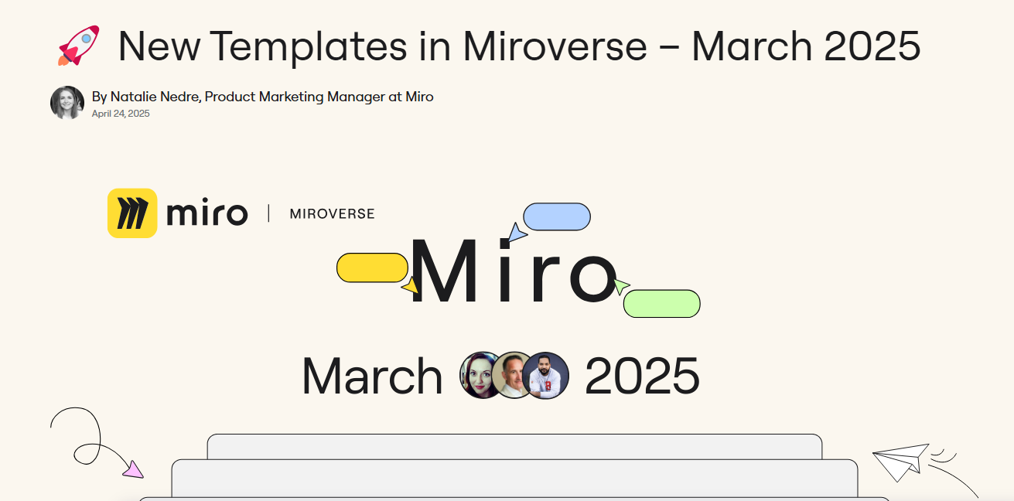Screen dimensions: 1014x501
Task: Open Natalie Nedre's author avatar photo
Action: click(x=67, y=103)
